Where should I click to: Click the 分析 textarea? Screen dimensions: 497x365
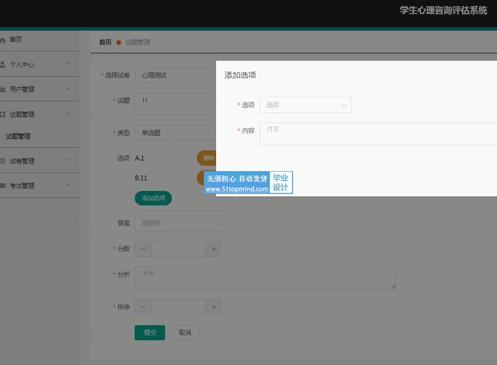click(x=265, y=278)
